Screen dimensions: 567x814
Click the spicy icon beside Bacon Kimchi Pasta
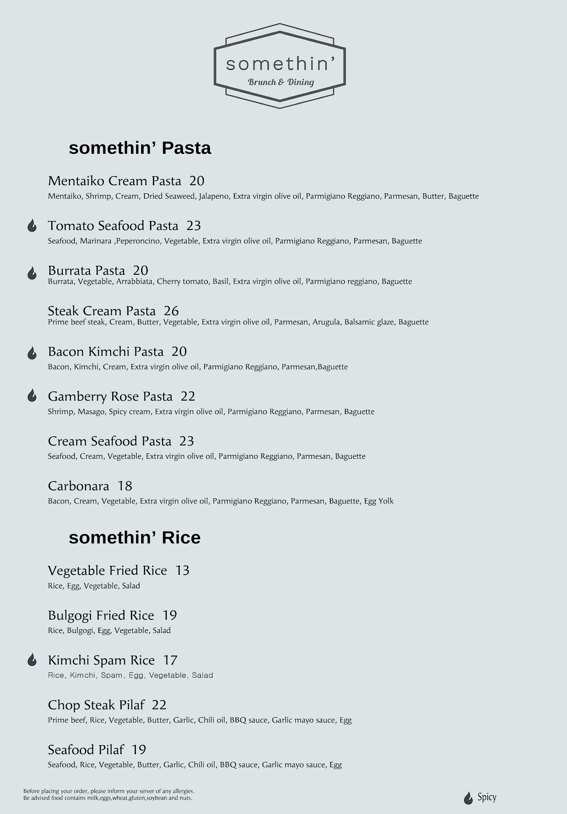(x=32, y=353)
